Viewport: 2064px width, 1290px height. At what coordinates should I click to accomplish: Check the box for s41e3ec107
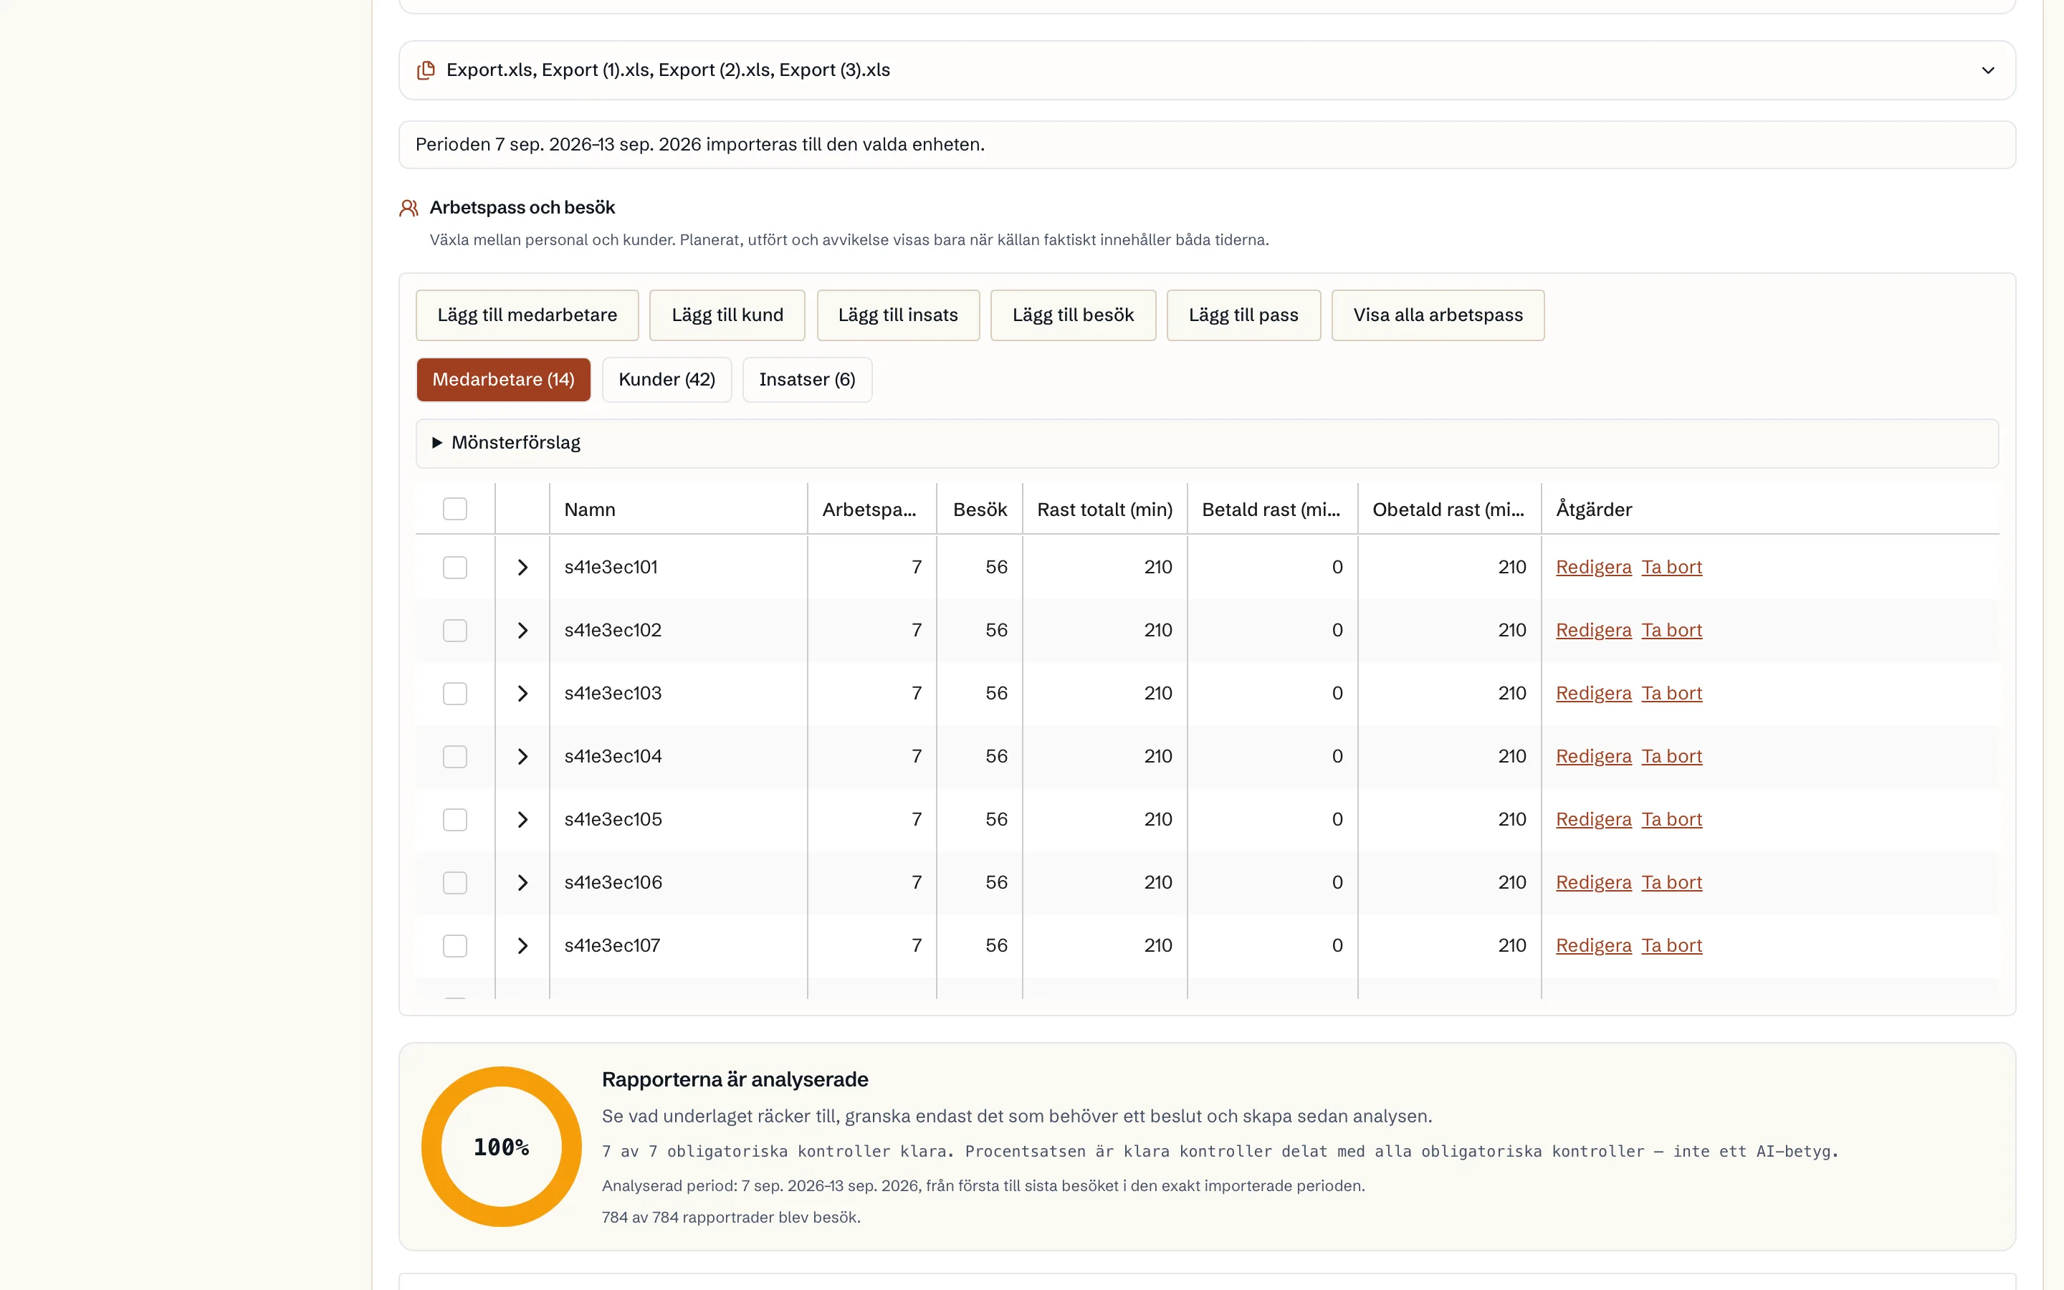tap(454, 946)
